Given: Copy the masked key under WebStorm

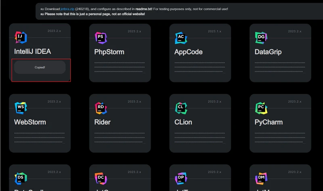Looking at the screenshot, I should tap(40, 137).
